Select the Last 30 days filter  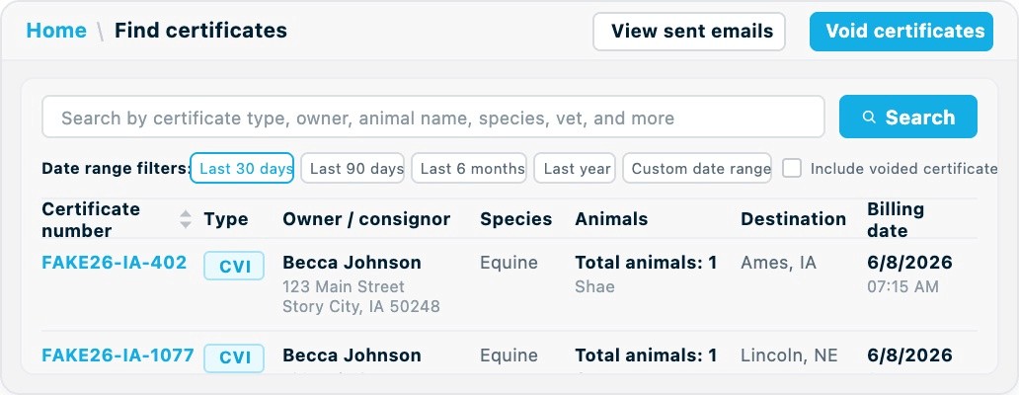pos(242,168)
